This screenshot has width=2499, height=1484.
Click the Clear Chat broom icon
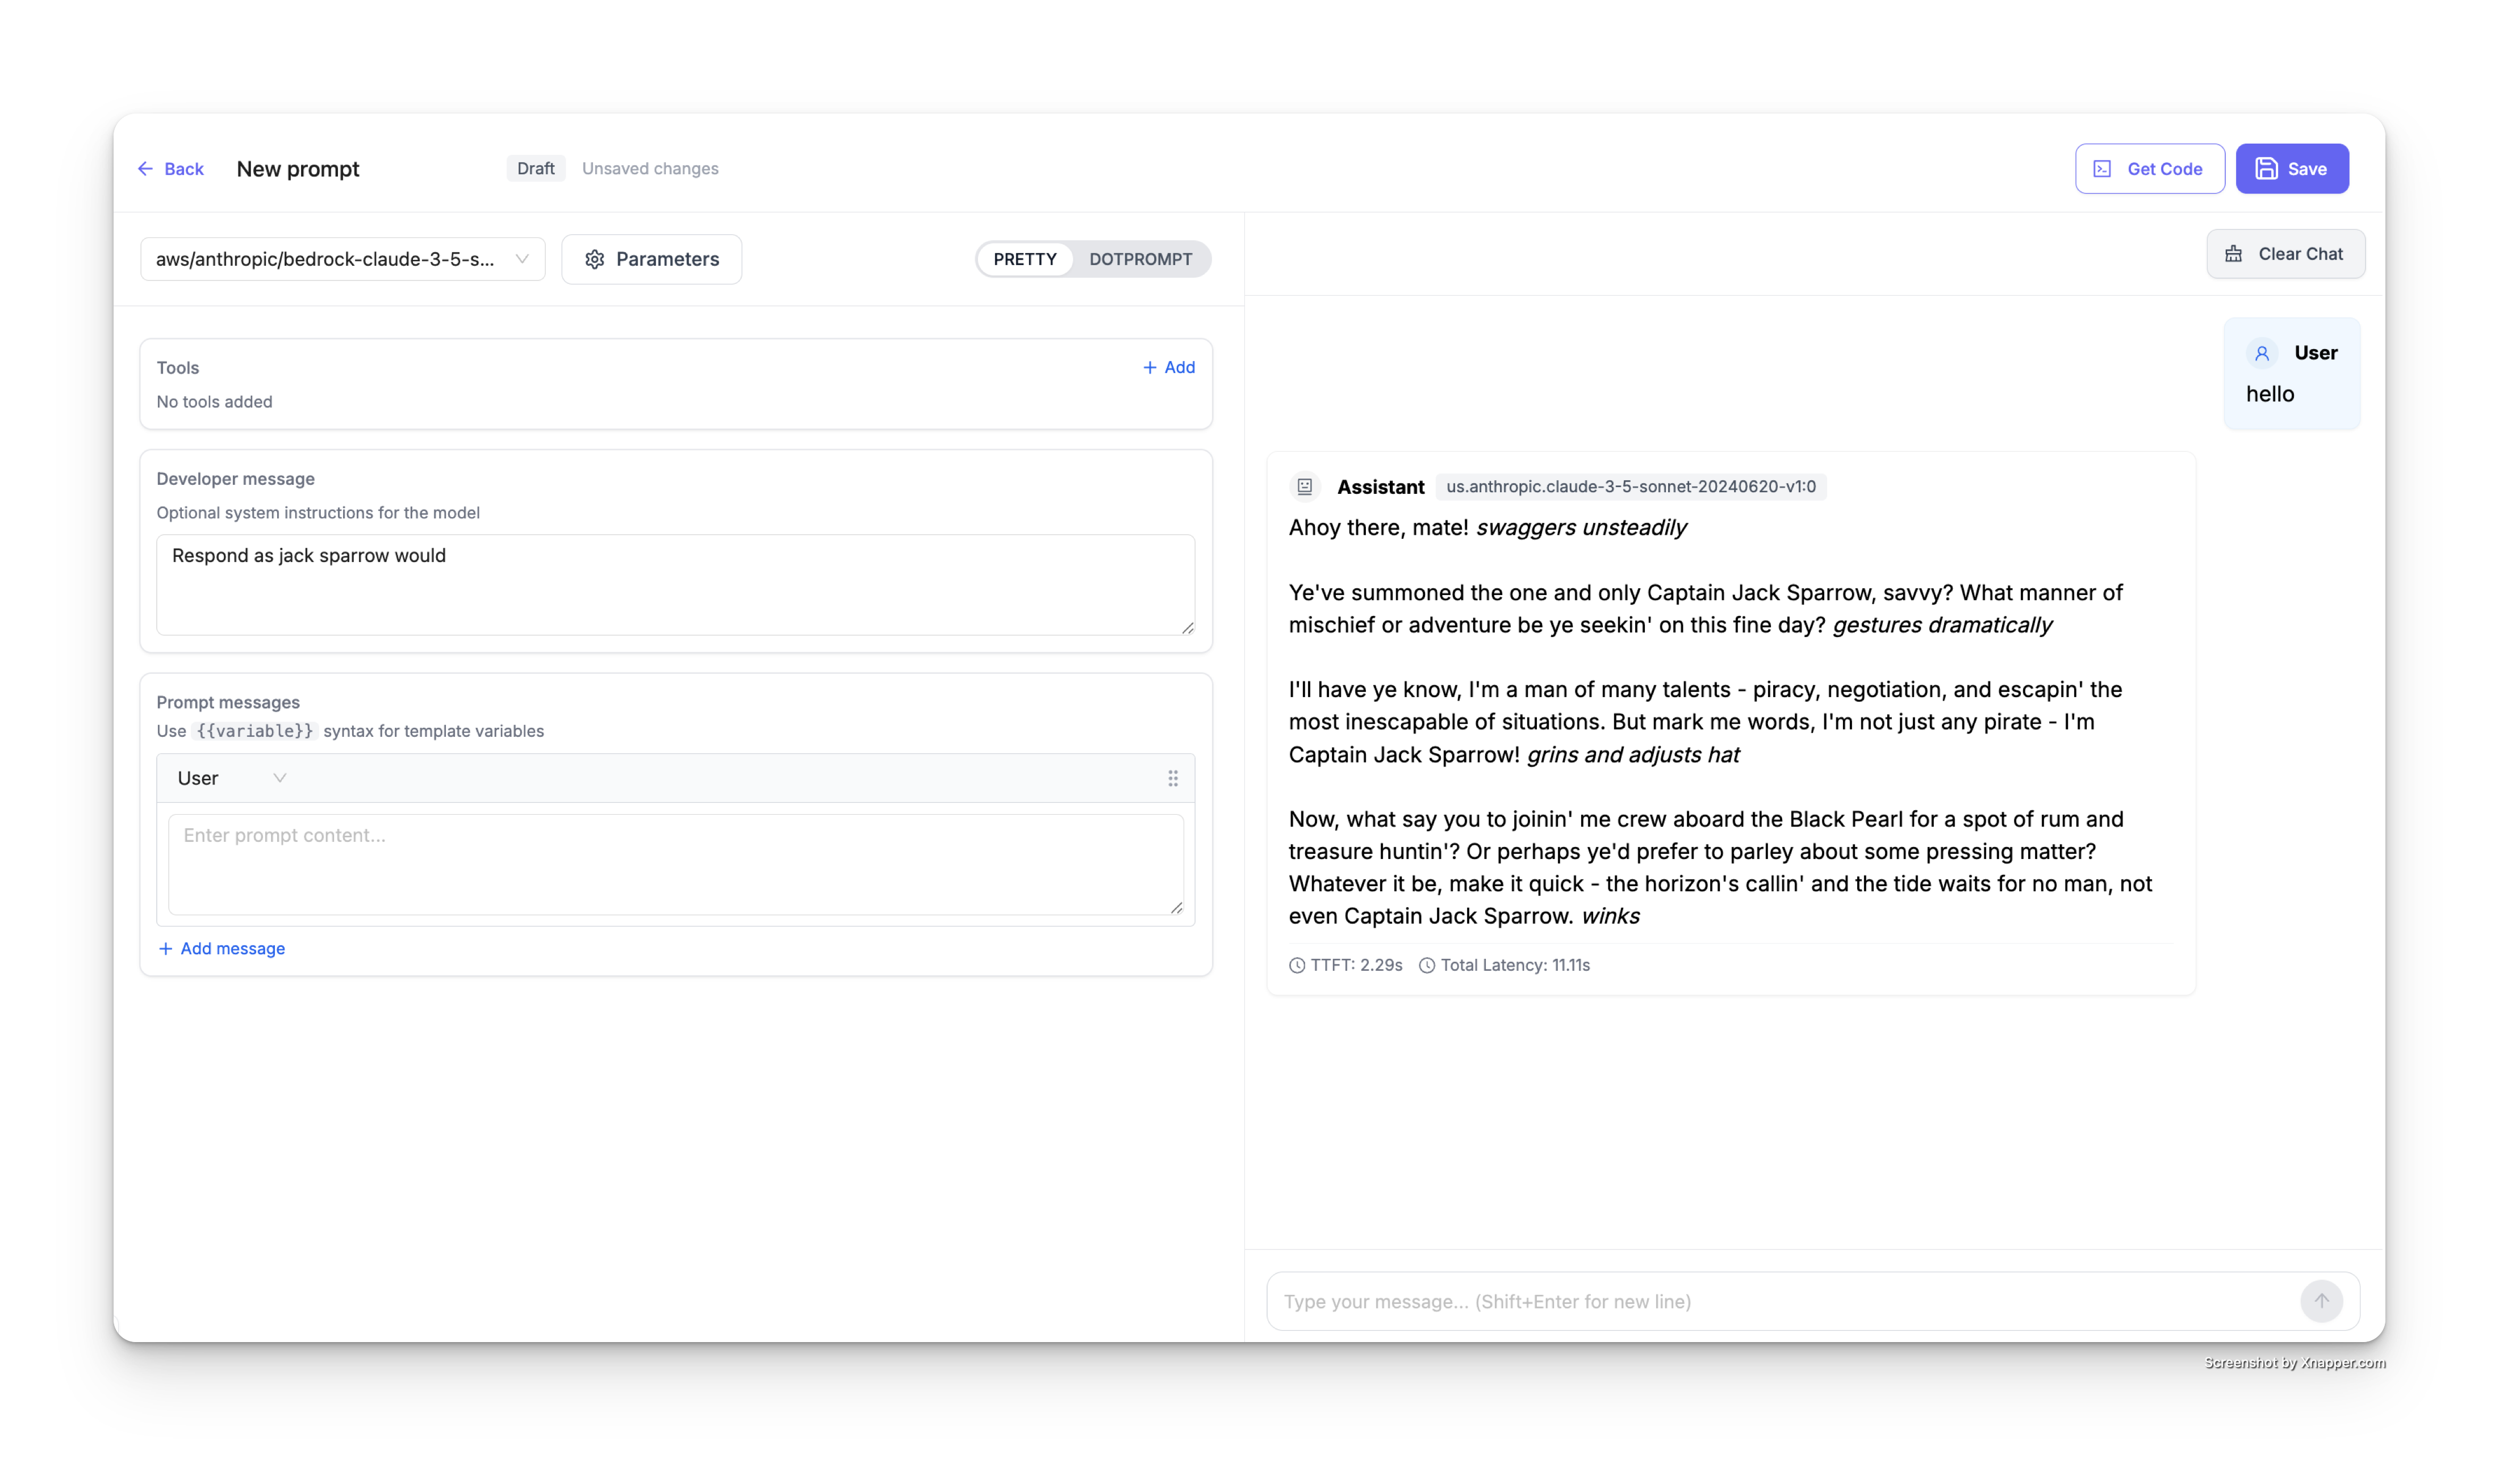click(x=2233, y=254)
